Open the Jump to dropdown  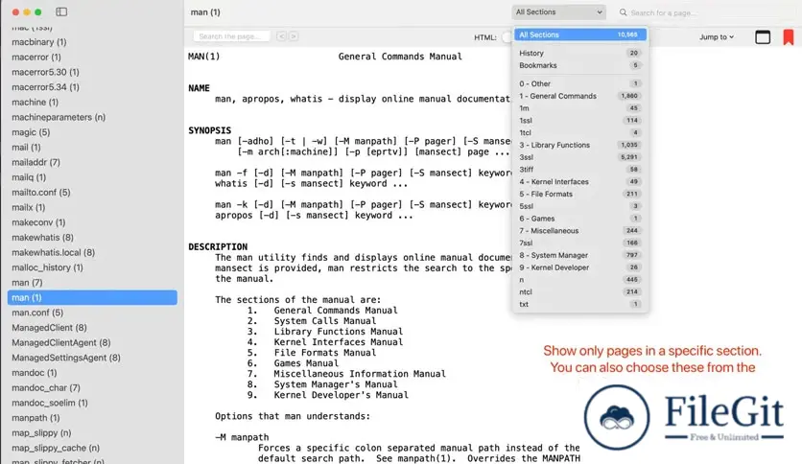click(x=716, y=36)
